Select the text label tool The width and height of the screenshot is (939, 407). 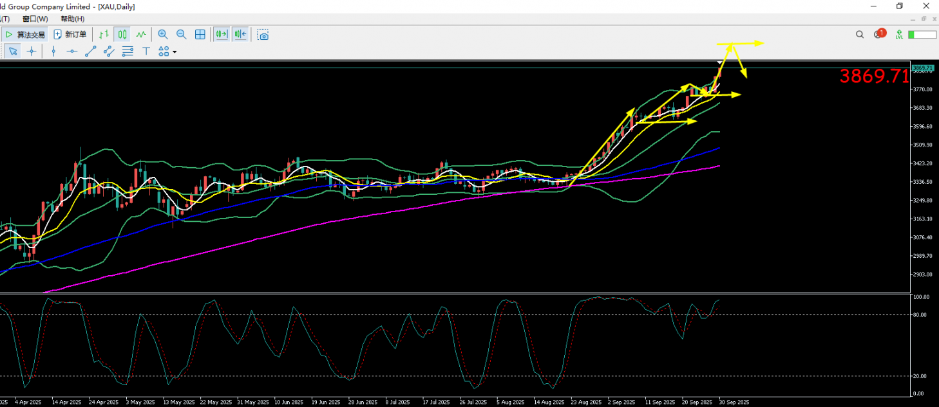[x=146, y=51]
